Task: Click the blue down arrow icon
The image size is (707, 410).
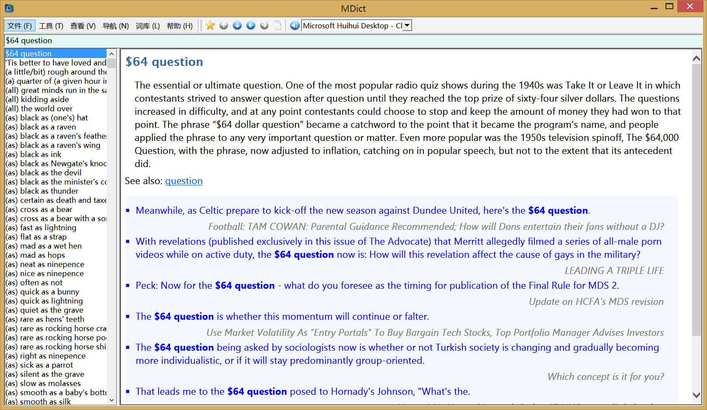Action: [x=237, y=26]
